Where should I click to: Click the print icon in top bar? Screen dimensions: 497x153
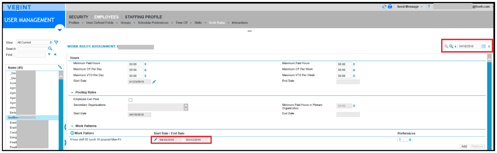point(390,7)
